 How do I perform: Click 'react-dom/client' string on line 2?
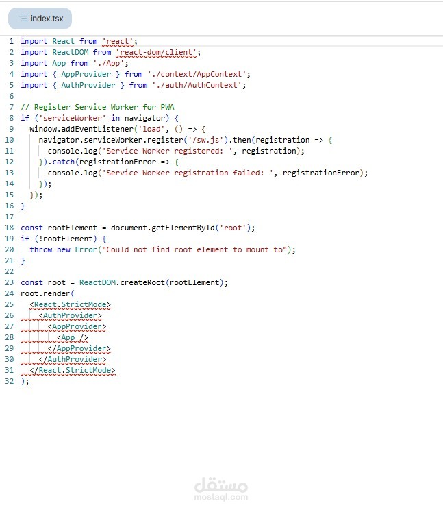point(156,52)
